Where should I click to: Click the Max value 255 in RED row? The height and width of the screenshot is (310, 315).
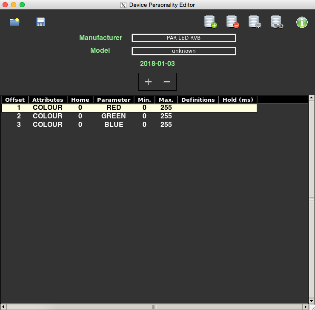pos(166,108)
